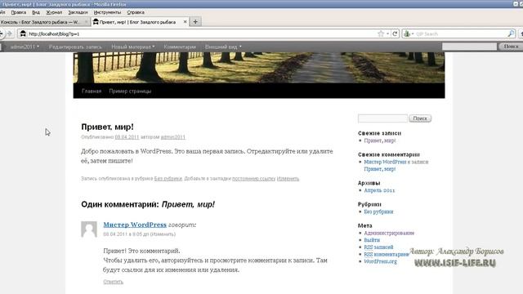Click 'Выйти' logout link

[372, 240]
